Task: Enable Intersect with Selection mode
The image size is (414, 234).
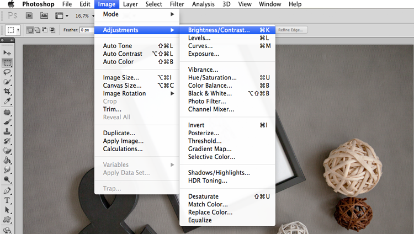Action: 52,30
